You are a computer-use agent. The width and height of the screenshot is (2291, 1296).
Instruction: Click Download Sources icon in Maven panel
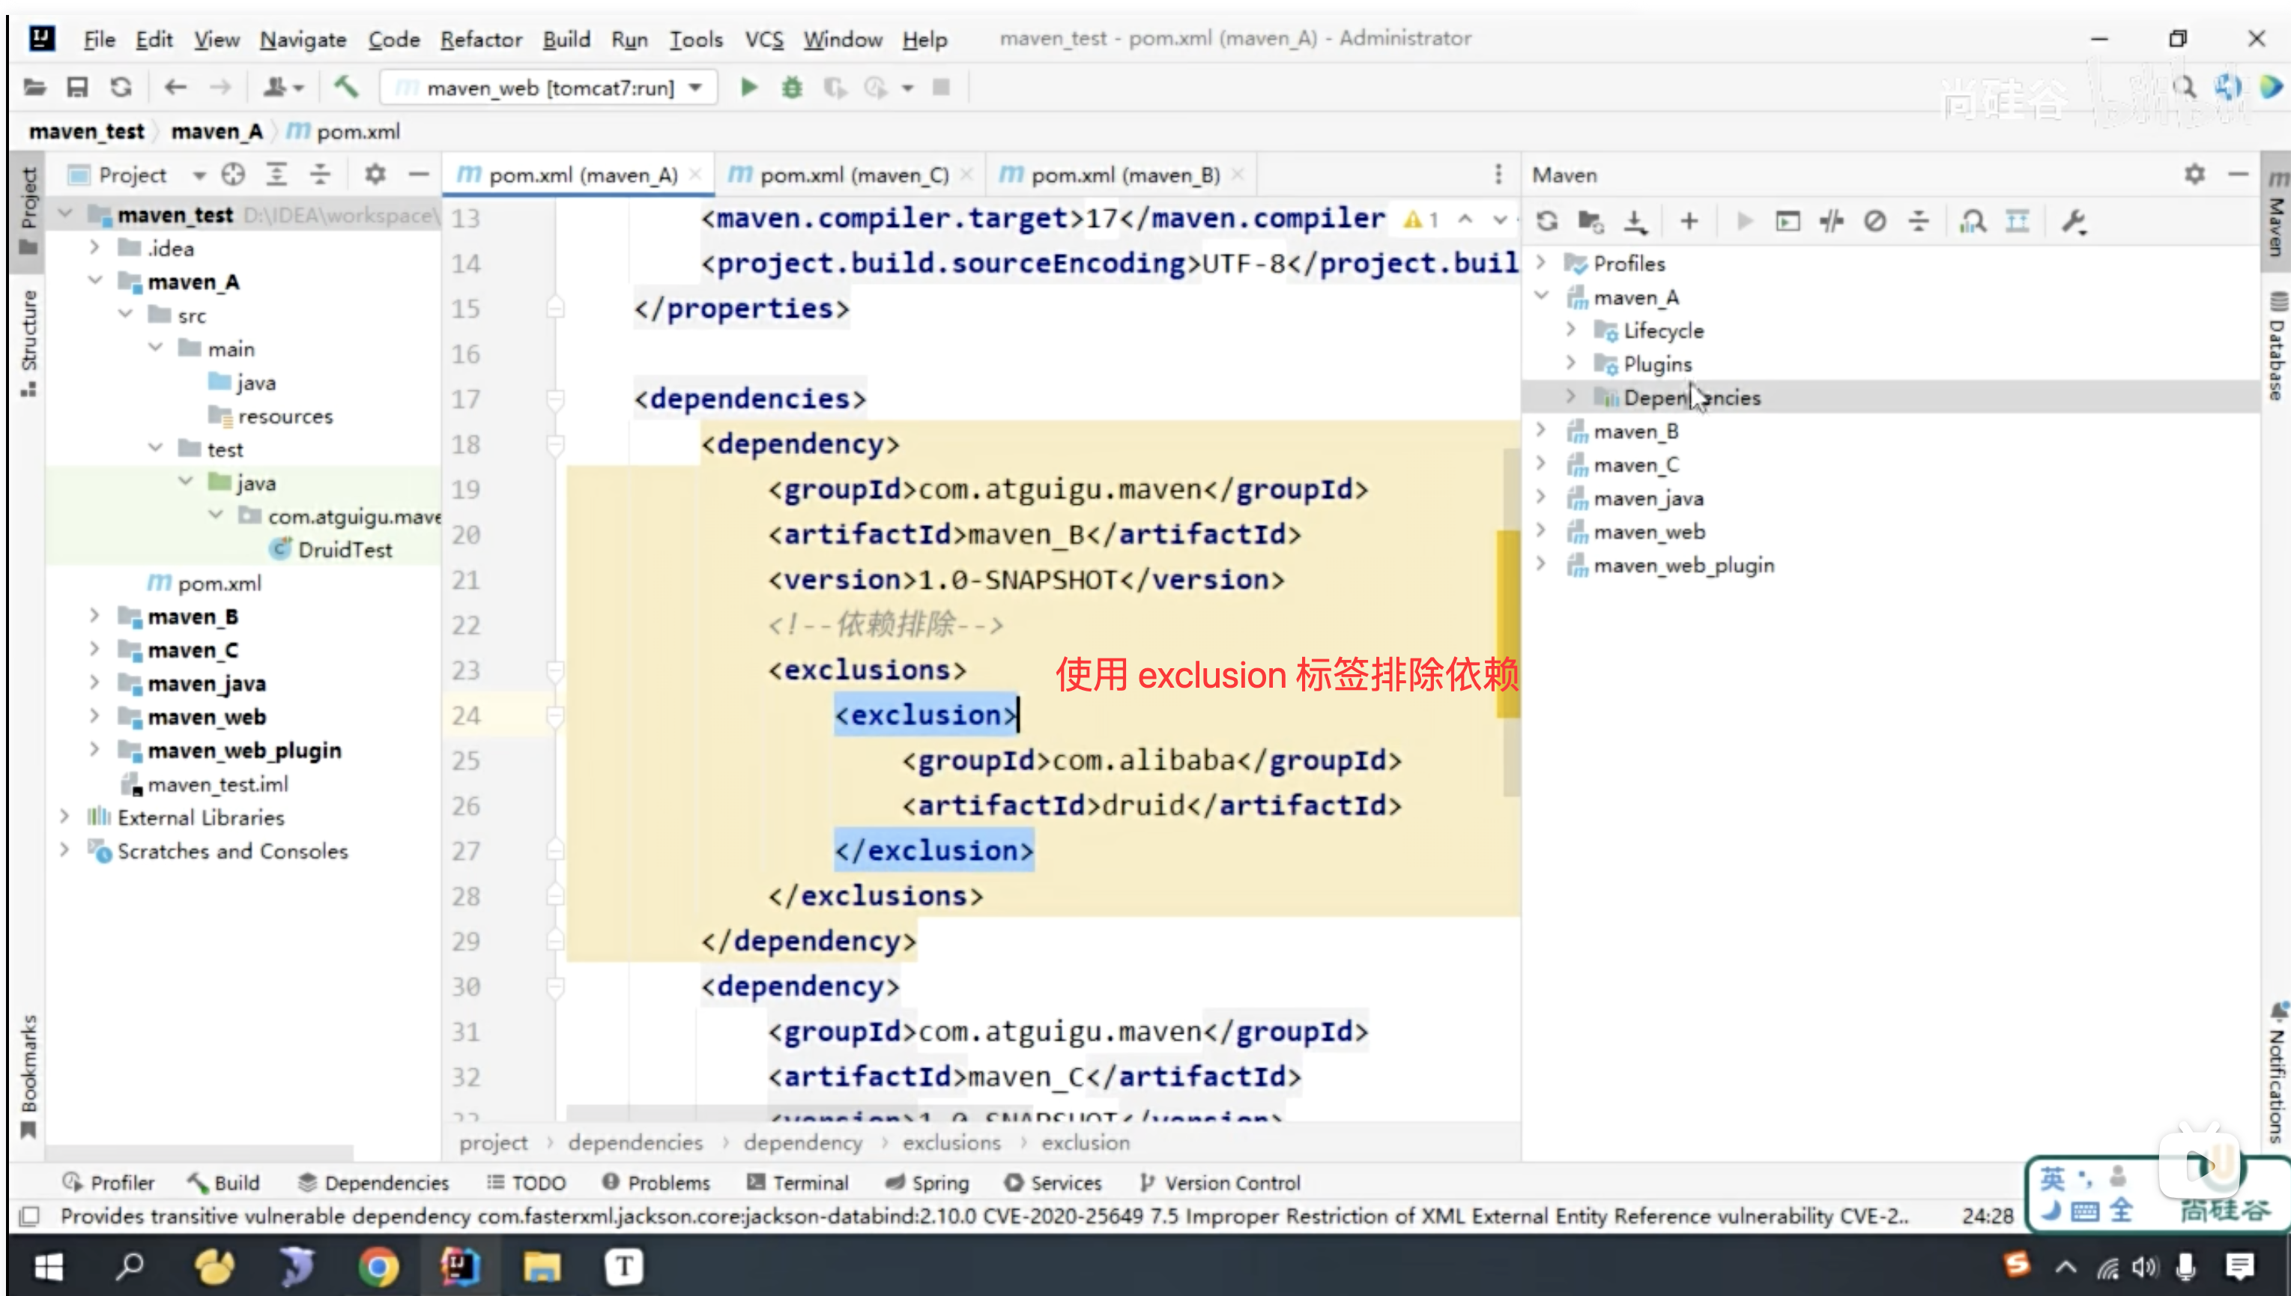point(1635,221)
